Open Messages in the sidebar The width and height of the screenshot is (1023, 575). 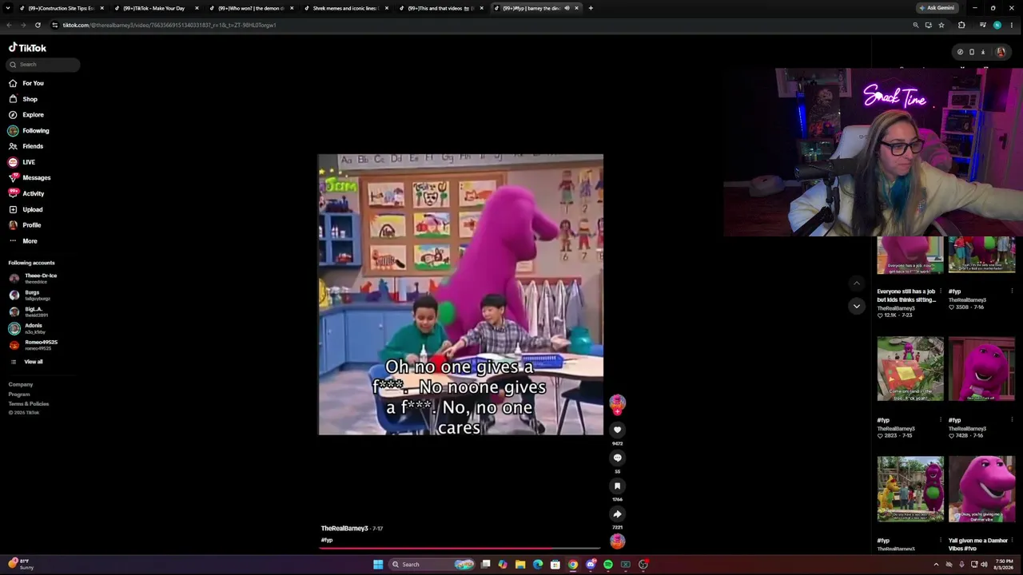pos(29,178)
